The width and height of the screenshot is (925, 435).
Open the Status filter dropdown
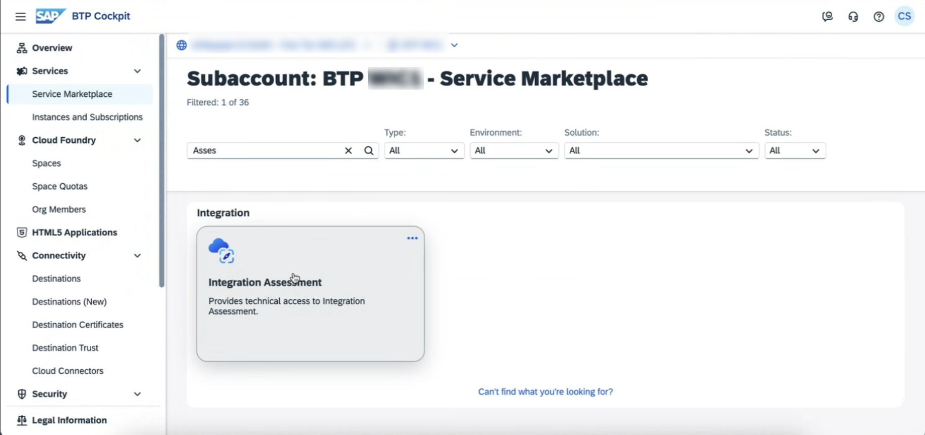point(794,150)
